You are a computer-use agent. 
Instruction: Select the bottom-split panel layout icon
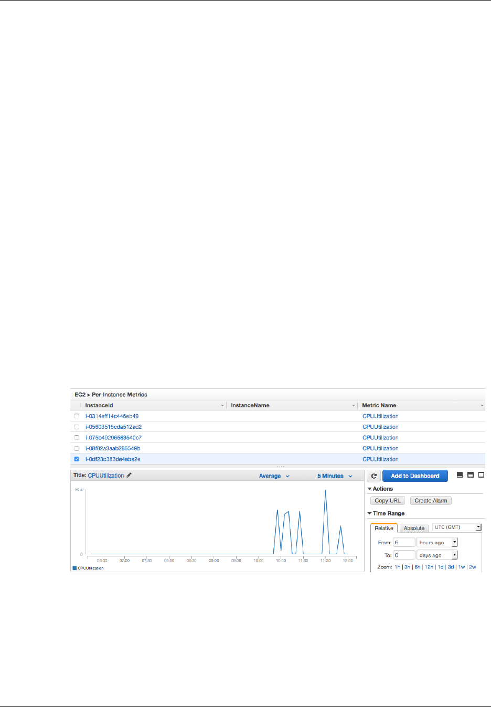[x=460, y=474]
